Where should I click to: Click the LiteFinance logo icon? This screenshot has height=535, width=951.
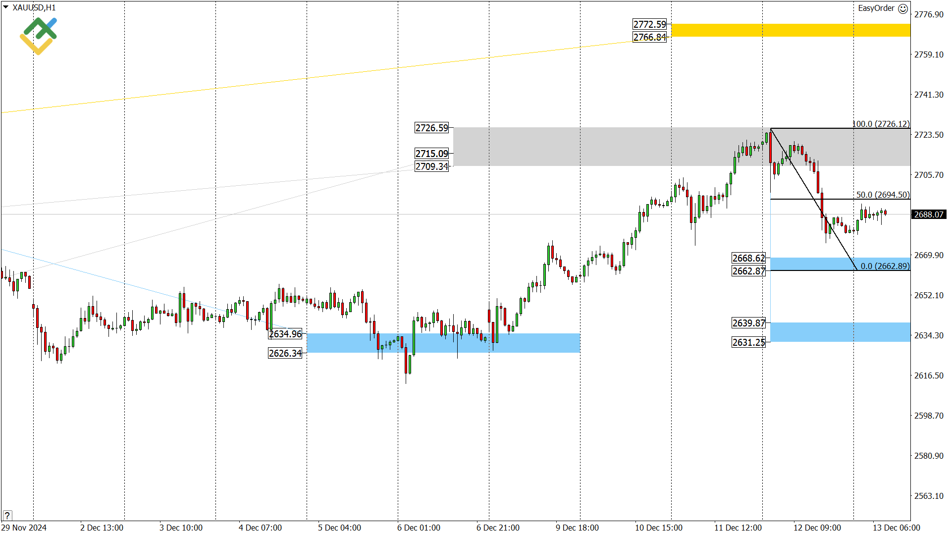point(38,36)
